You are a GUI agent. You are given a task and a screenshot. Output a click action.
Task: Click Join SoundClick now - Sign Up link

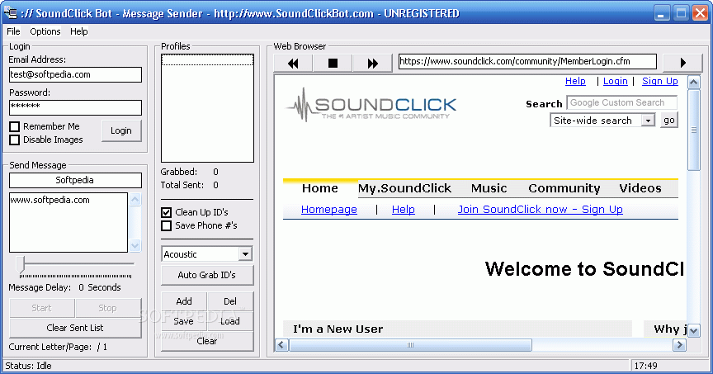[x=541, y=210]
